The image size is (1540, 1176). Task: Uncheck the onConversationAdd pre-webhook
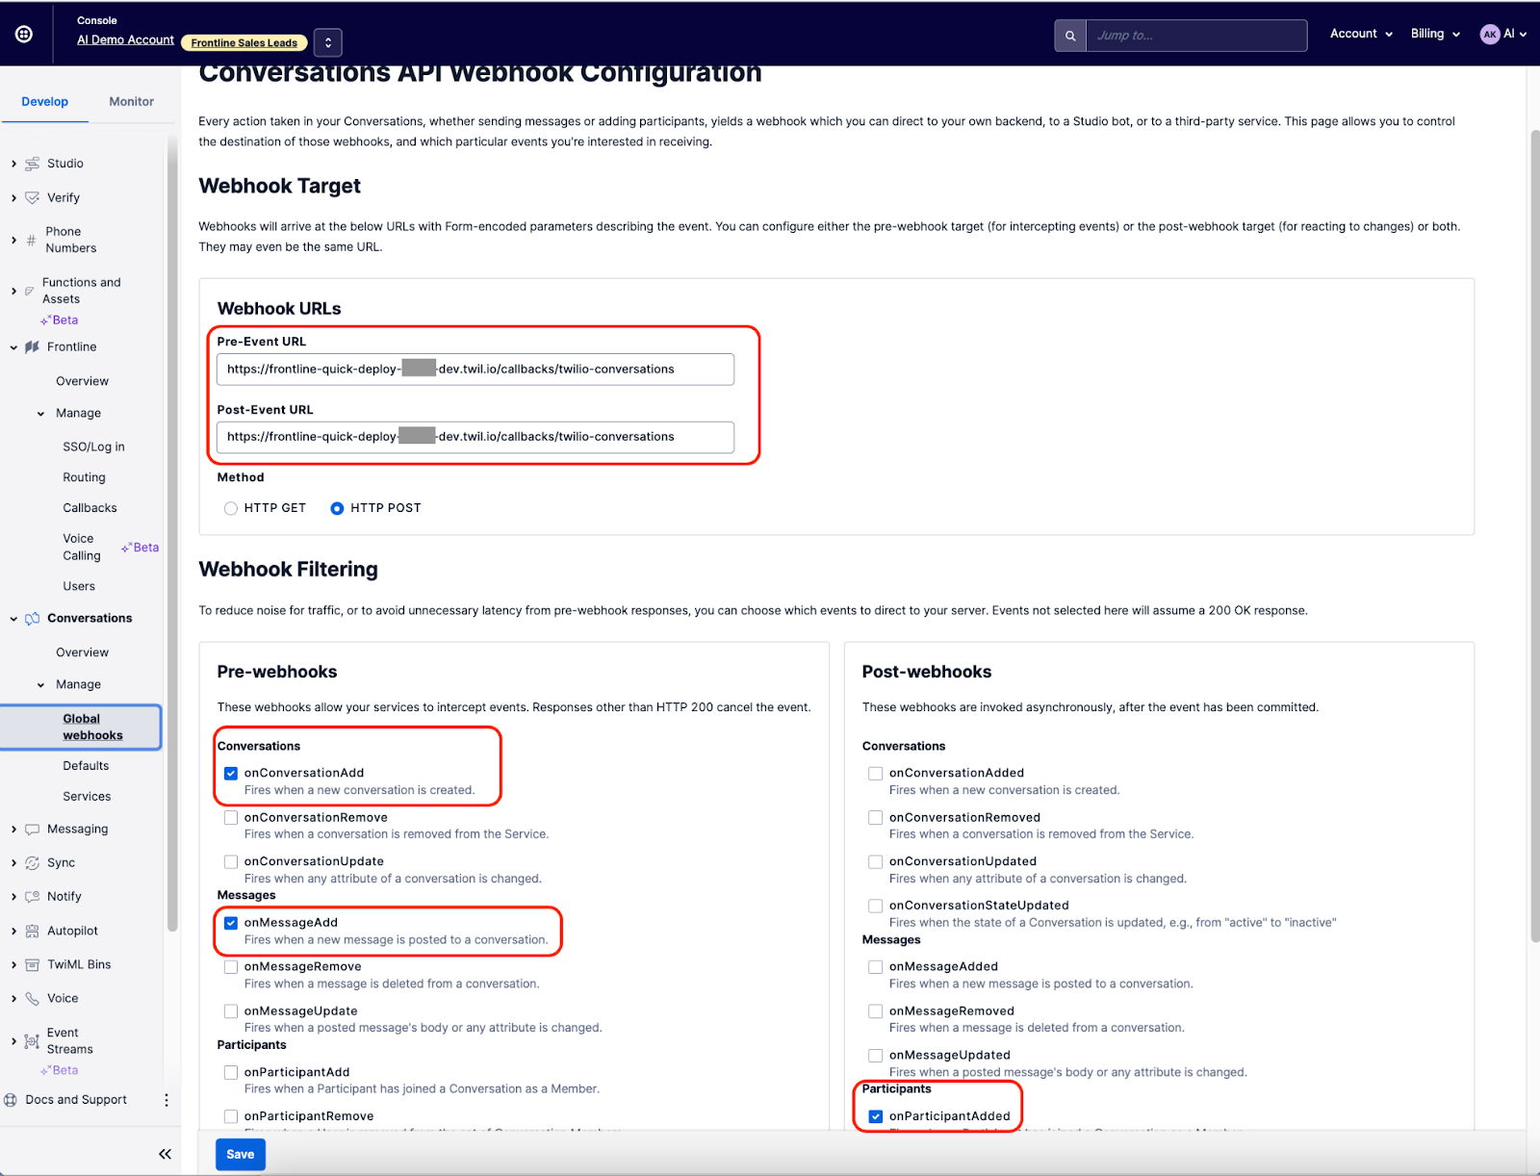coord(231,773)
